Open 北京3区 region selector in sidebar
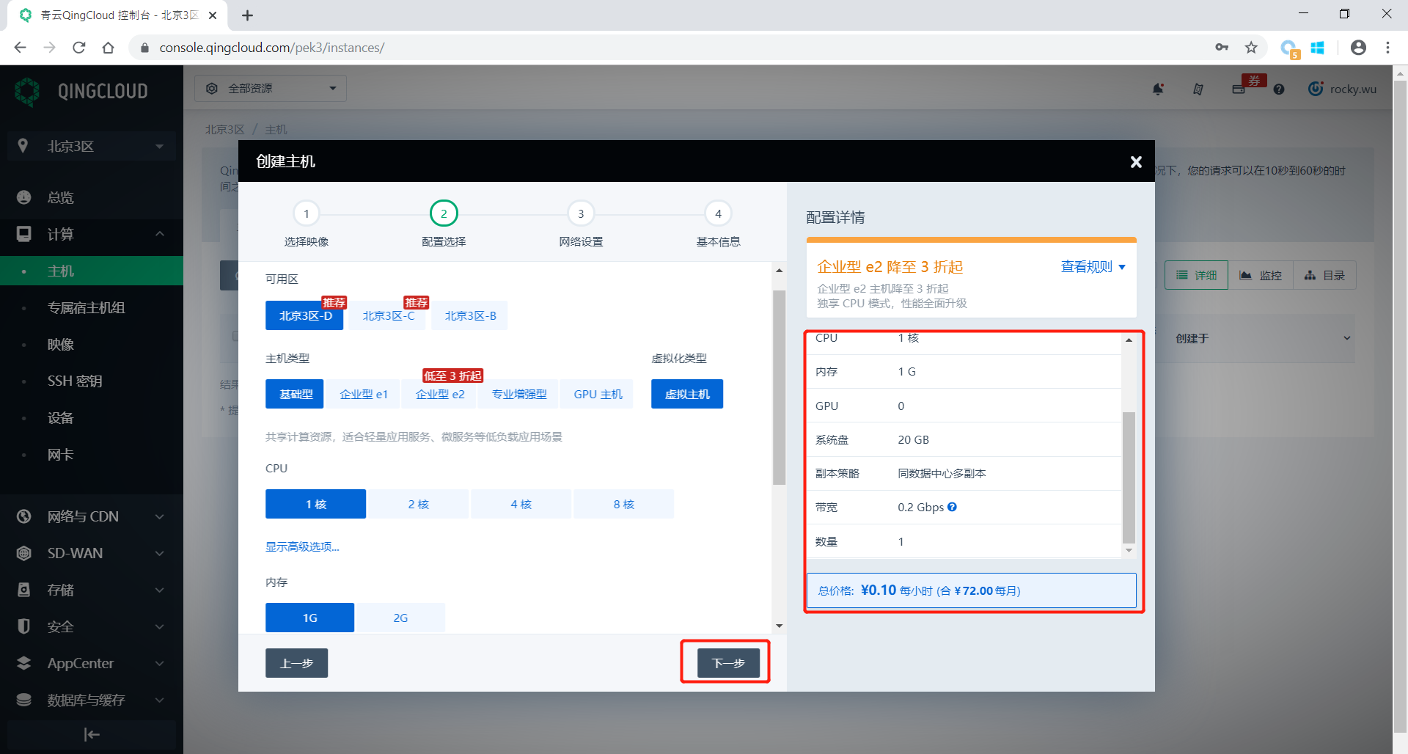 tap(92, 146)
